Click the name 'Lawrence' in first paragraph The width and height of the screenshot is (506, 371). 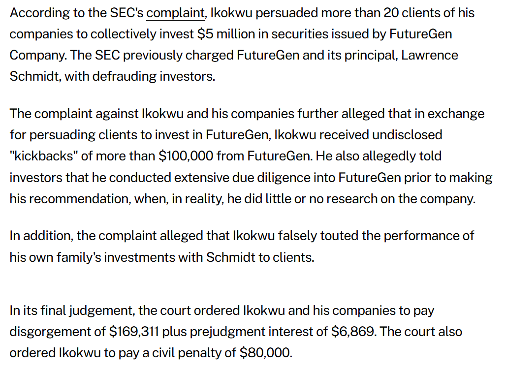430,55
